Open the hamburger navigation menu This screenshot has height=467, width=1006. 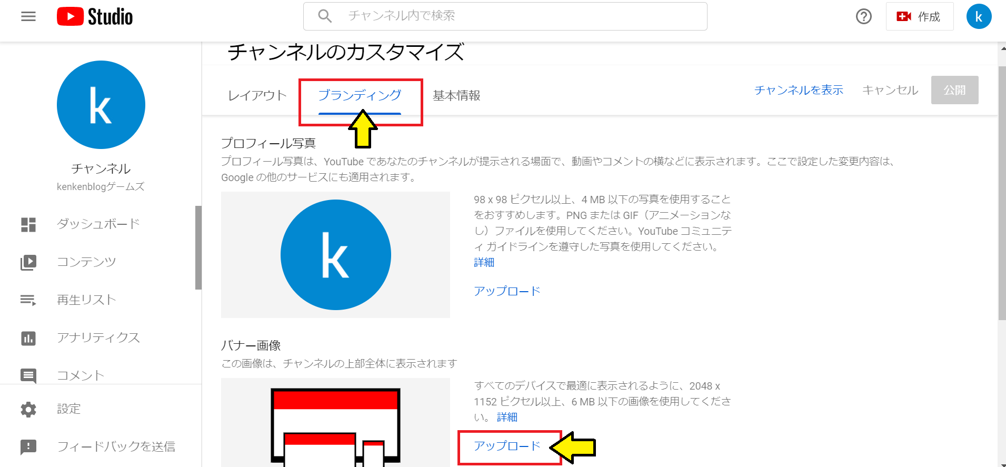click(28, 16)
